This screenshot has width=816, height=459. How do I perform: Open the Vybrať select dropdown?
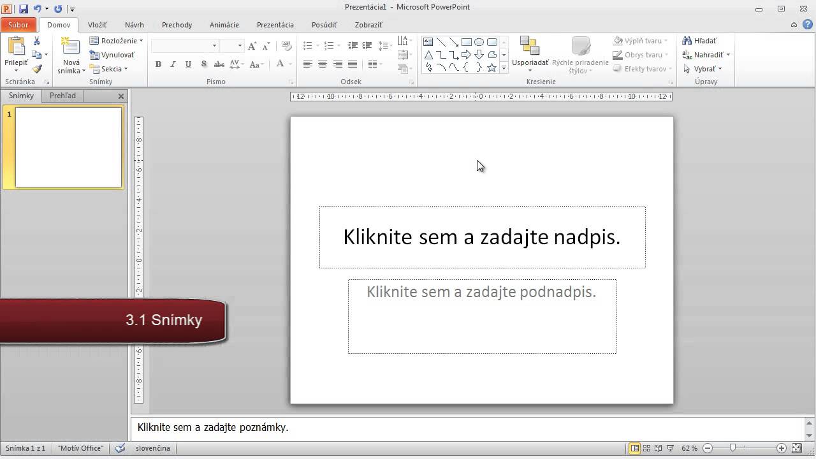703,69
